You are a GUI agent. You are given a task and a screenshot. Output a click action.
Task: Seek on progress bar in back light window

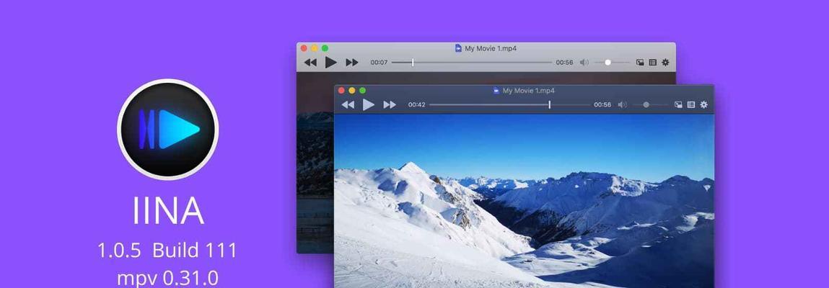(472, 62)
